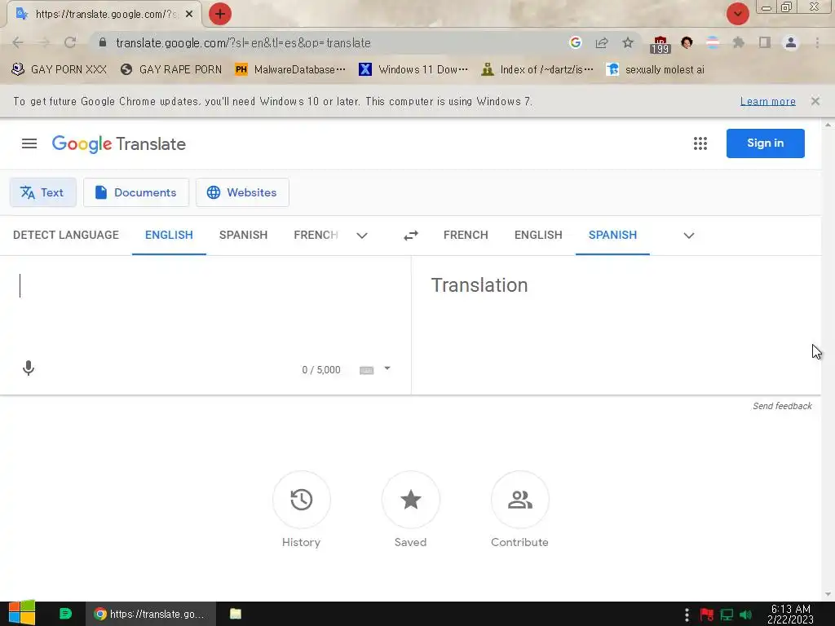Open Chrome's three-dot menu
The image size is (835, 626).
(x=817, y=42)
